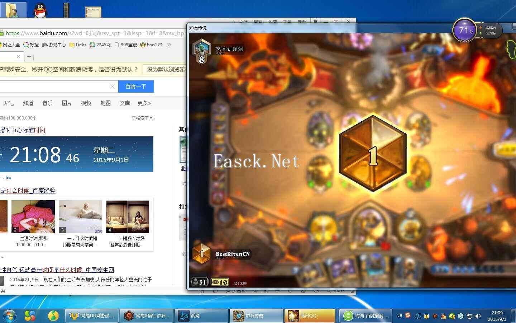Click the CH input language indicator

pos(400,315)
